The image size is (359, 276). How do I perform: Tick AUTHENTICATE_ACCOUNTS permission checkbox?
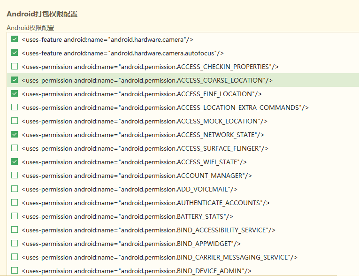(x=15, y=202)
